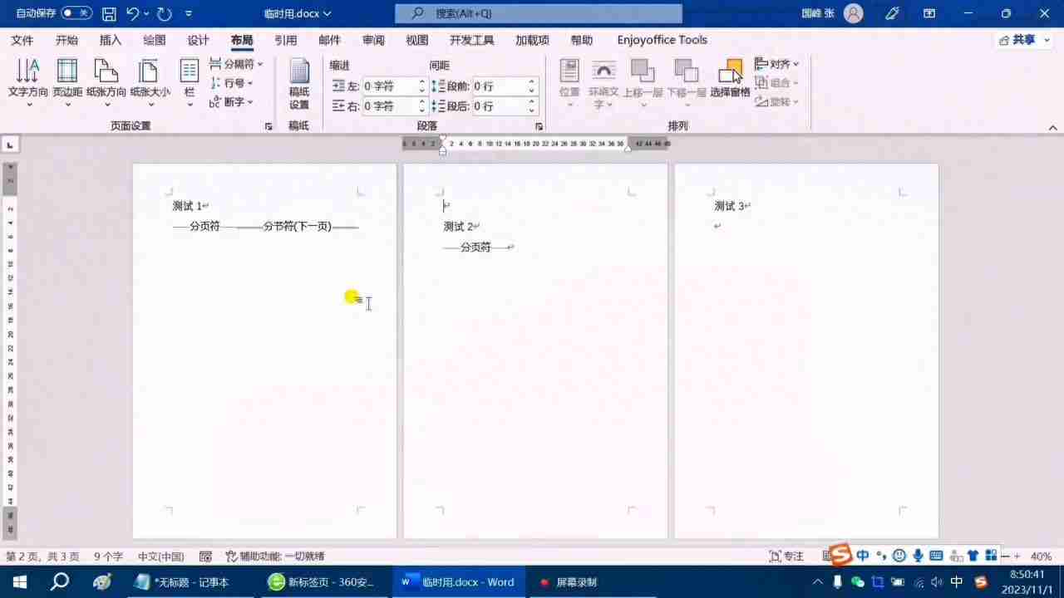Click the left indent 左 value field
Screen dimensions: 1064x598
pos(389,86)
